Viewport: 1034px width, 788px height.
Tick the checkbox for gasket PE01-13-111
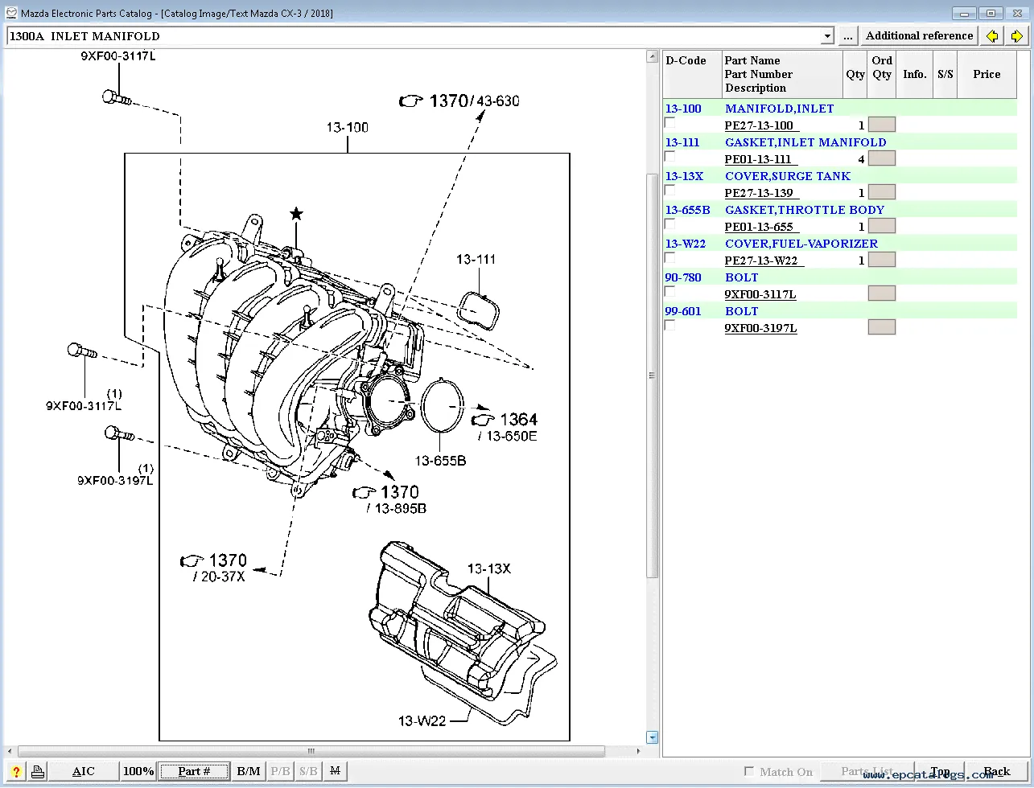point(669,157)
